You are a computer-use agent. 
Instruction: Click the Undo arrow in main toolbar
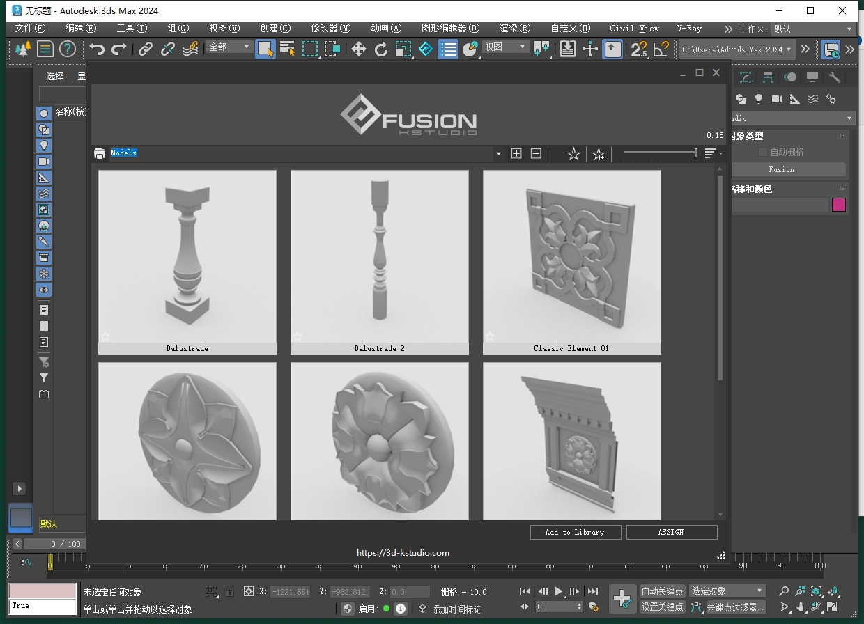pos(98,49)
